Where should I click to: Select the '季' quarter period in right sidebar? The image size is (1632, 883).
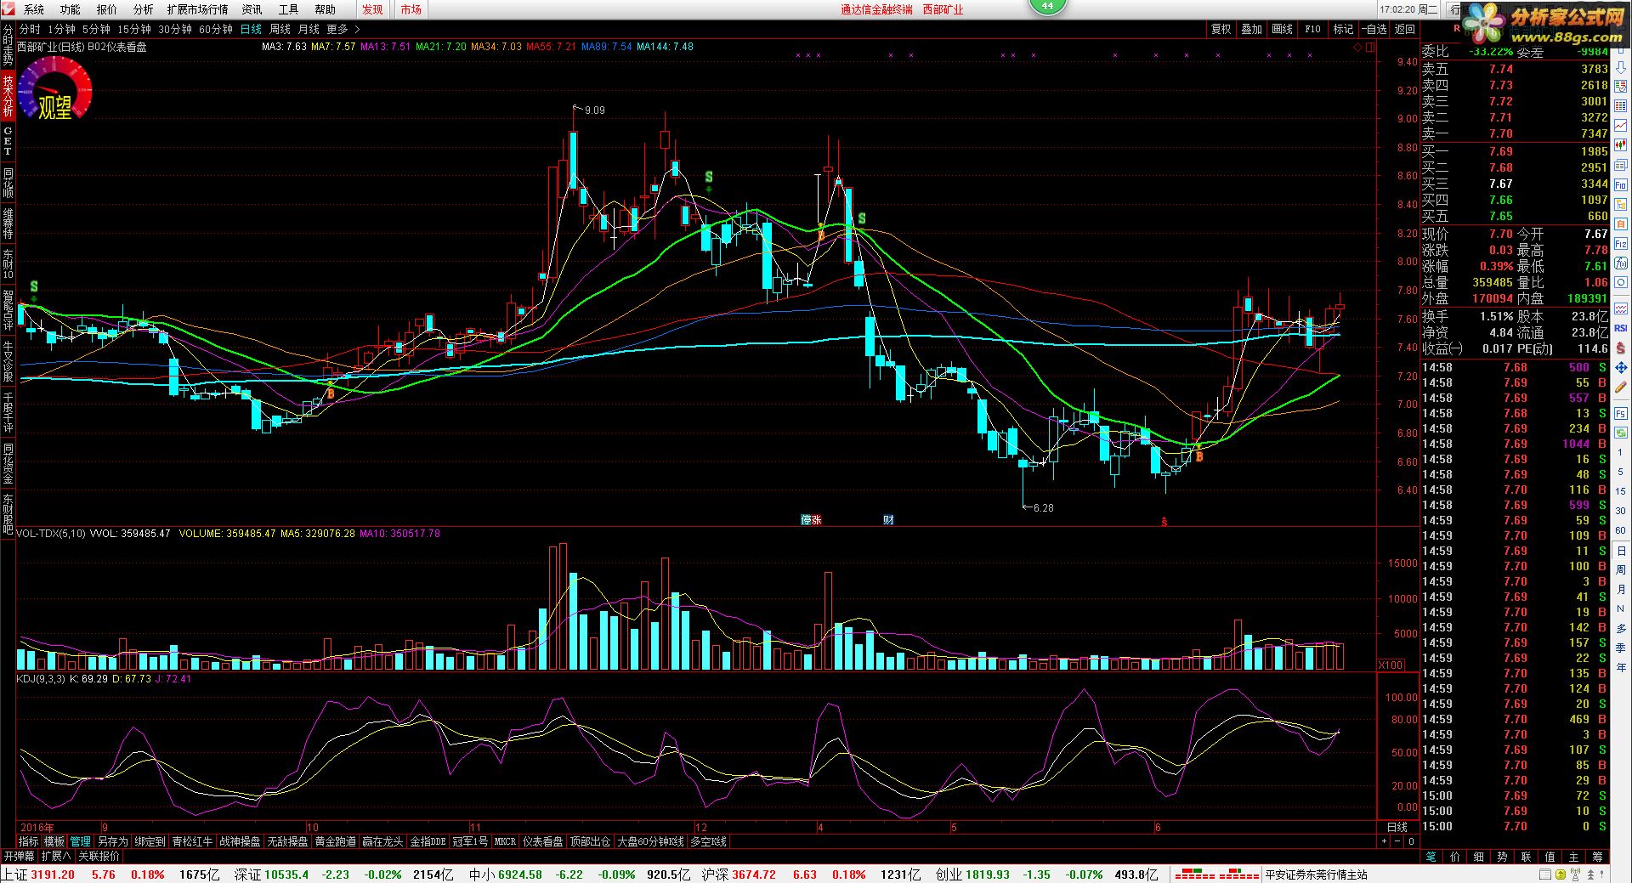coord(1620,648)
